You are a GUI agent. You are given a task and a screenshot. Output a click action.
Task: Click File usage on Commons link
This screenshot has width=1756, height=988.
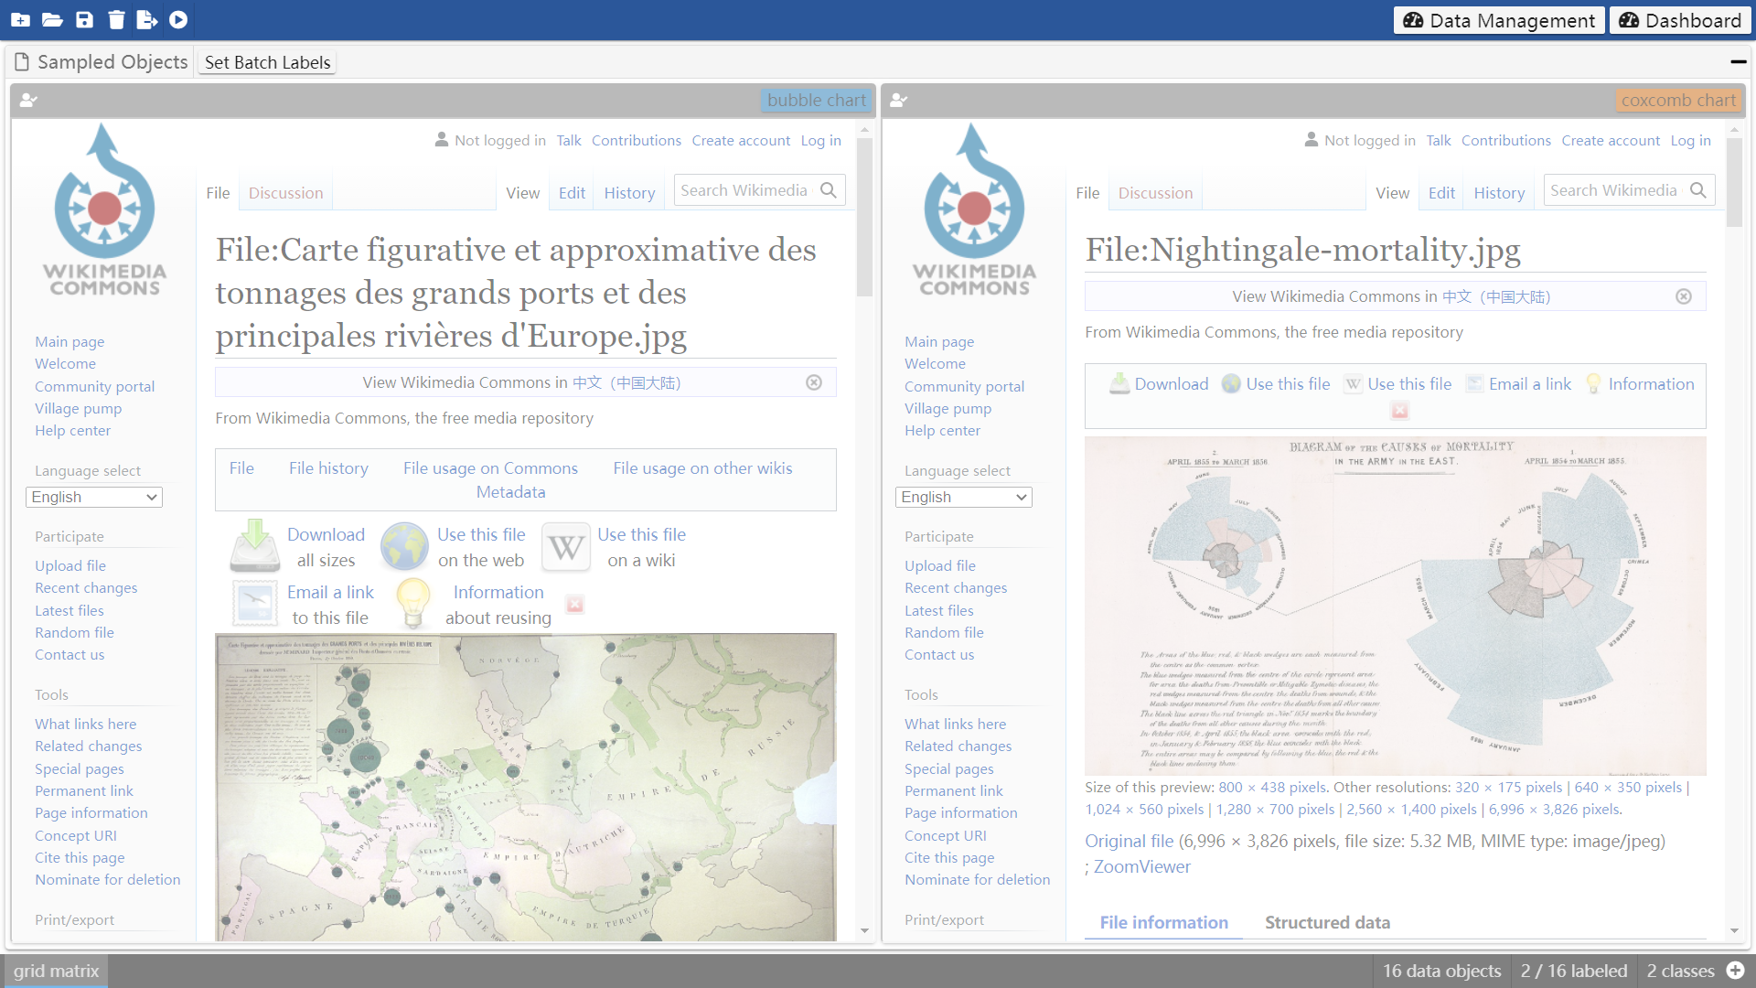(490, 467)
